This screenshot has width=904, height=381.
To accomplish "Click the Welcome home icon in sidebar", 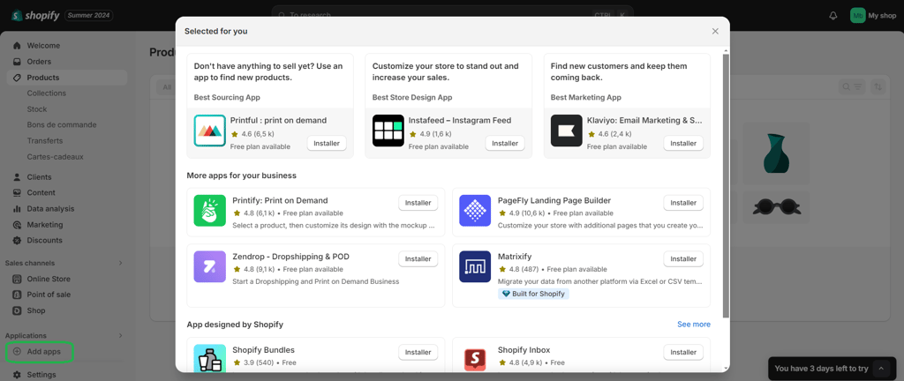I will coord(17,46).
